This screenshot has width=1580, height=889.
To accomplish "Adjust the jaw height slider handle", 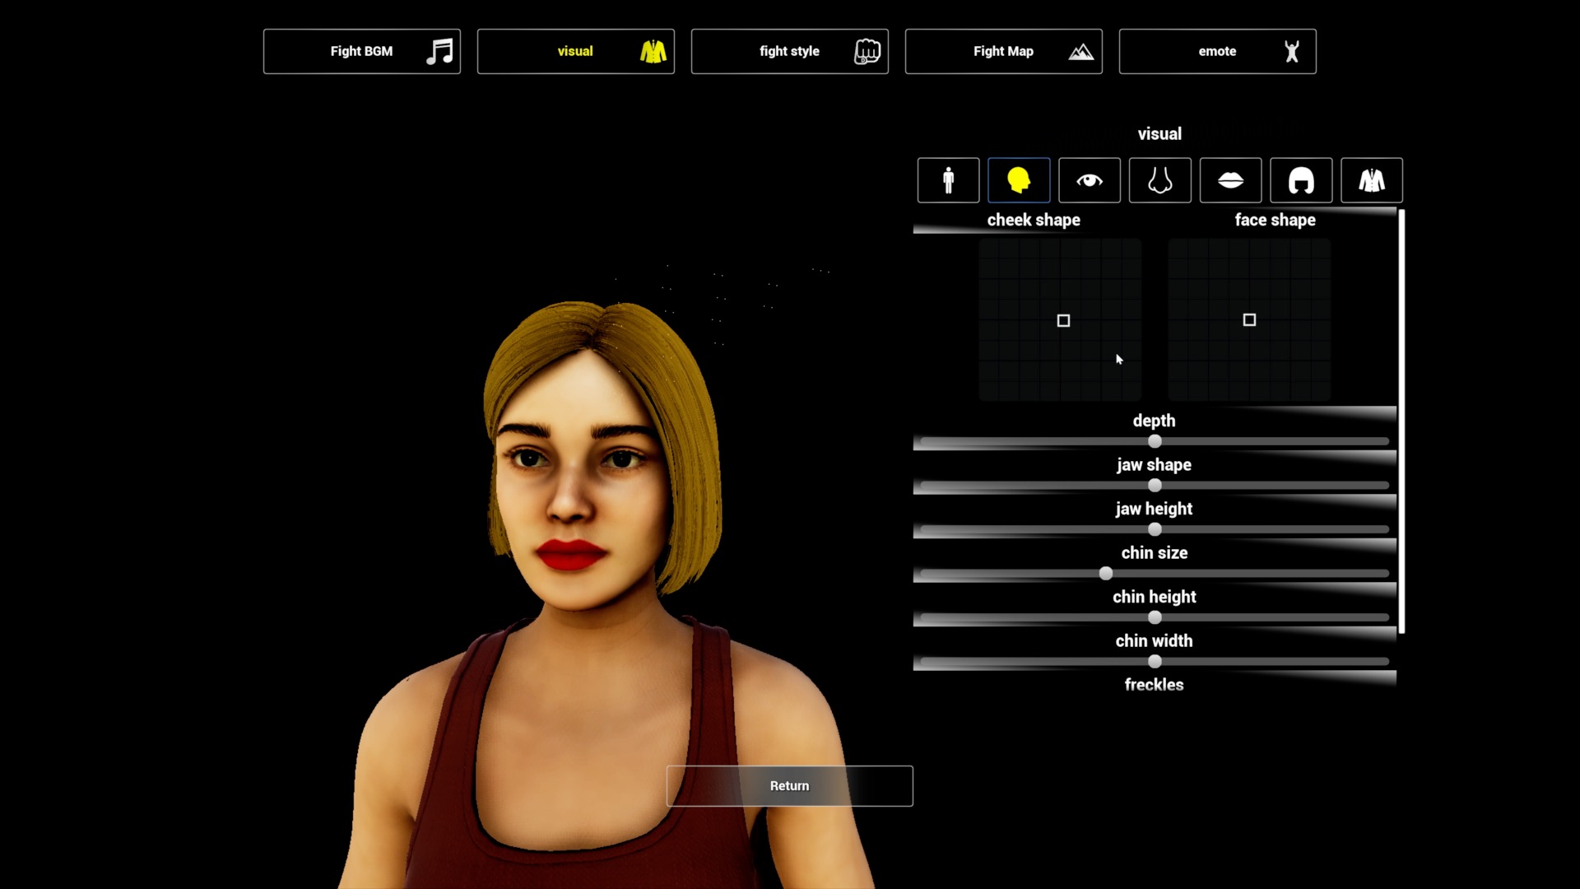I will [x=1155, y=530].
